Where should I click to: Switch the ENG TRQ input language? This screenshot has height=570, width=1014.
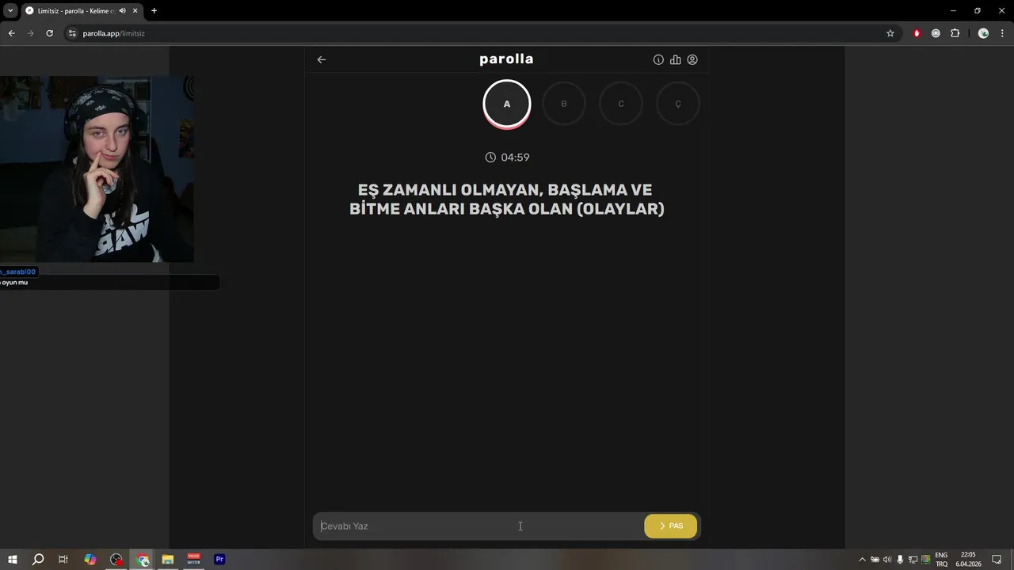click(941, 560)
